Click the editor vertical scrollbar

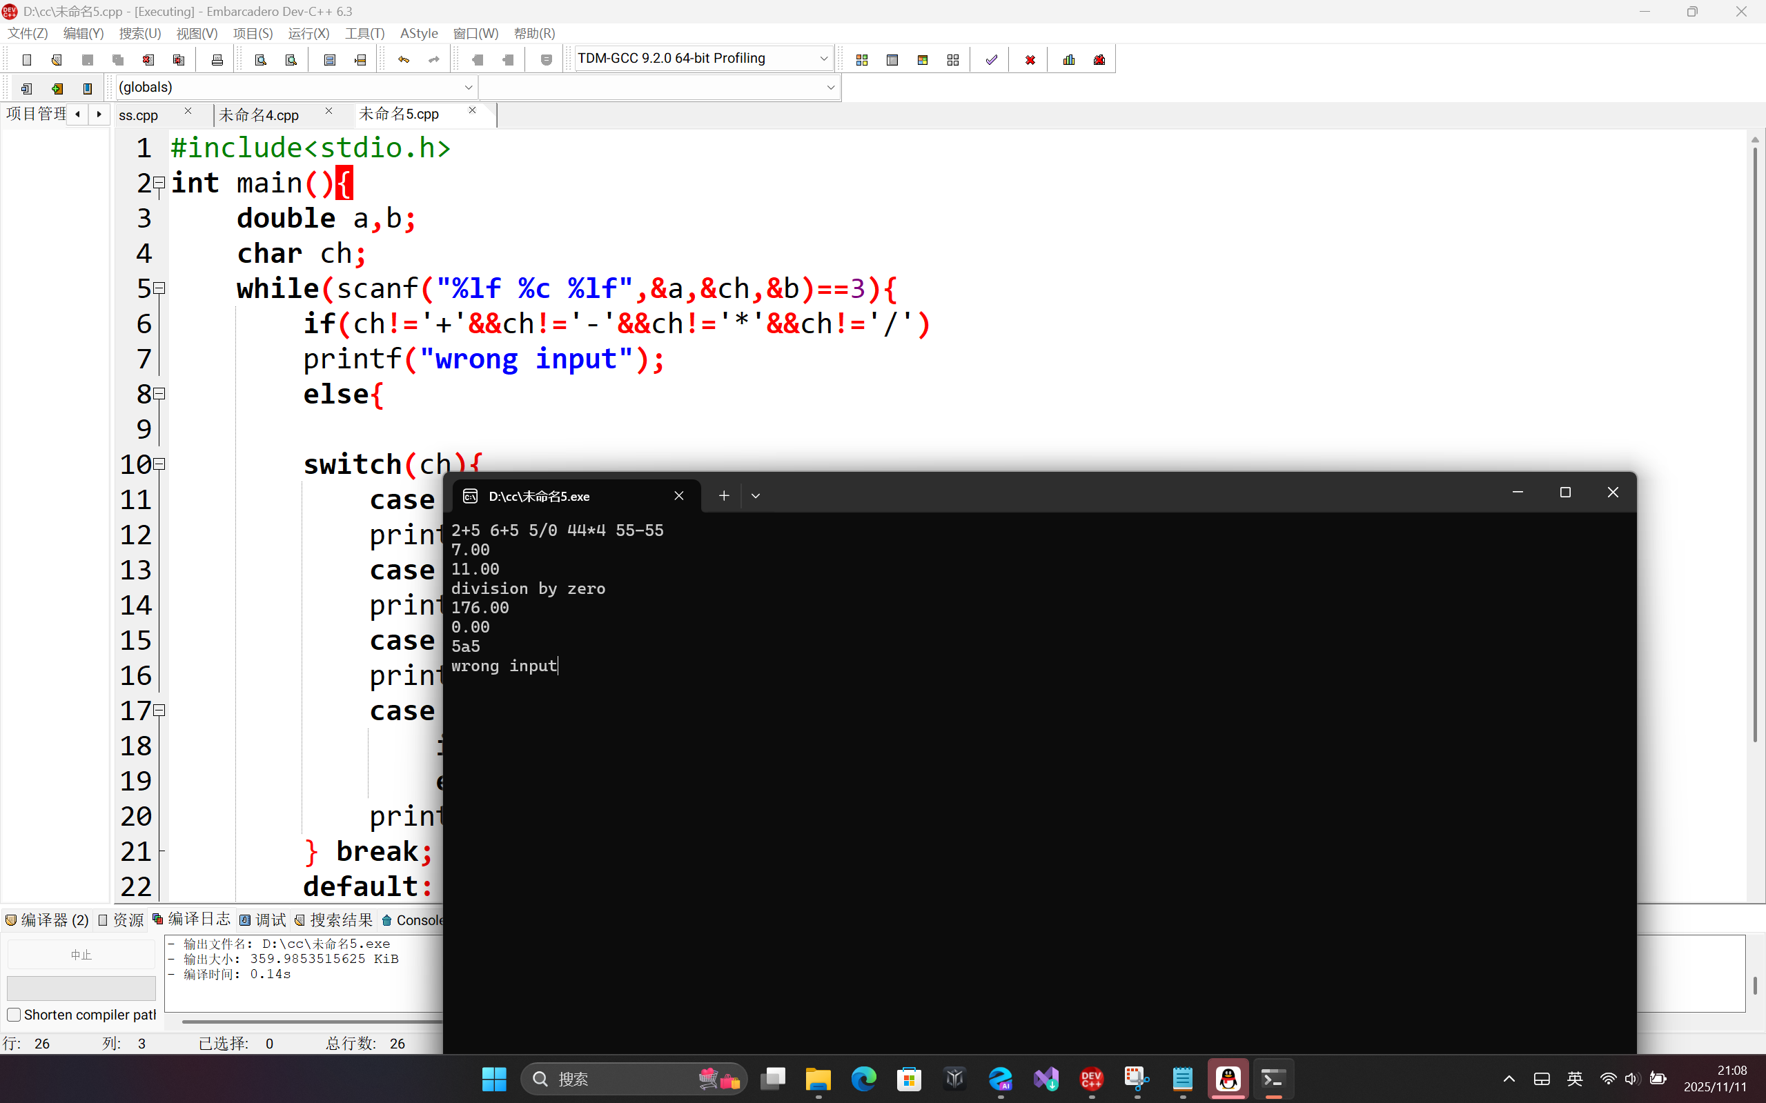pyautogui.click(x=1754, y=438)
